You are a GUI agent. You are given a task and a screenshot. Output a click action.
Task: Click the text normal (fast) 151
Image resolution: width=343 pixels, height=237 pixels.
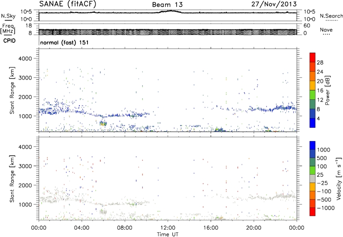point(64,42)
